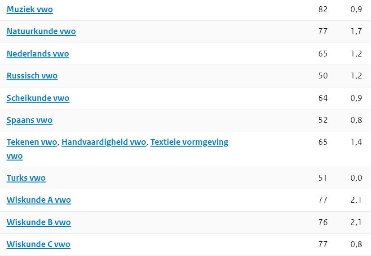This screenshot has height=256, width=371.
Task: Open the Muziek vwo link
Action: pos(30,9)
